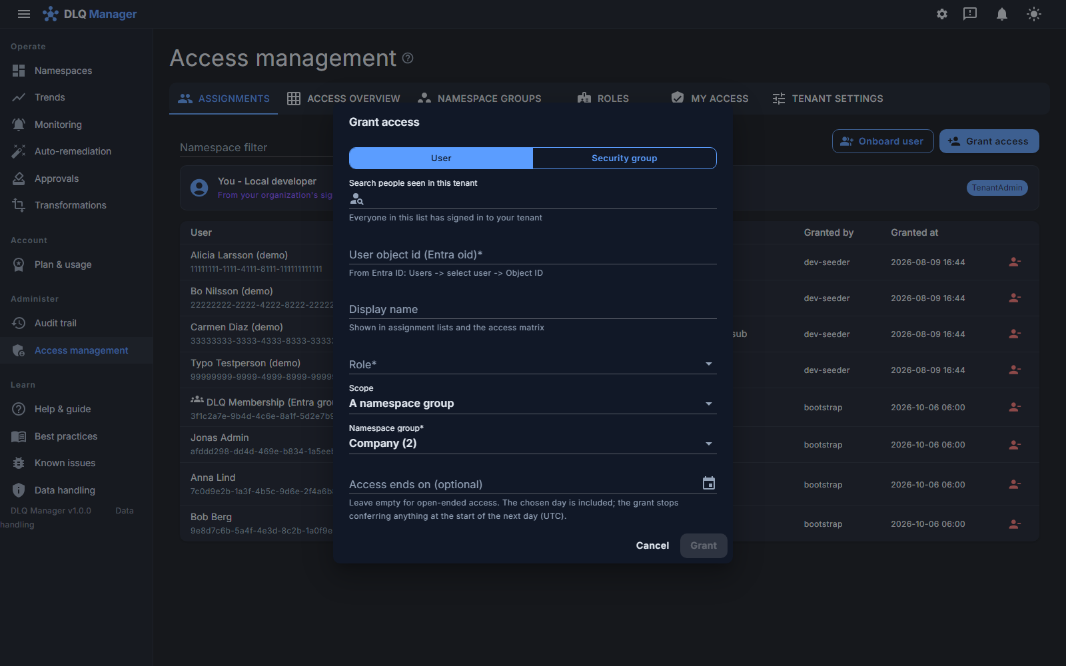Switch to Tenant Settings tab
Screen dimensions: 1066x666
pos(827,99)
